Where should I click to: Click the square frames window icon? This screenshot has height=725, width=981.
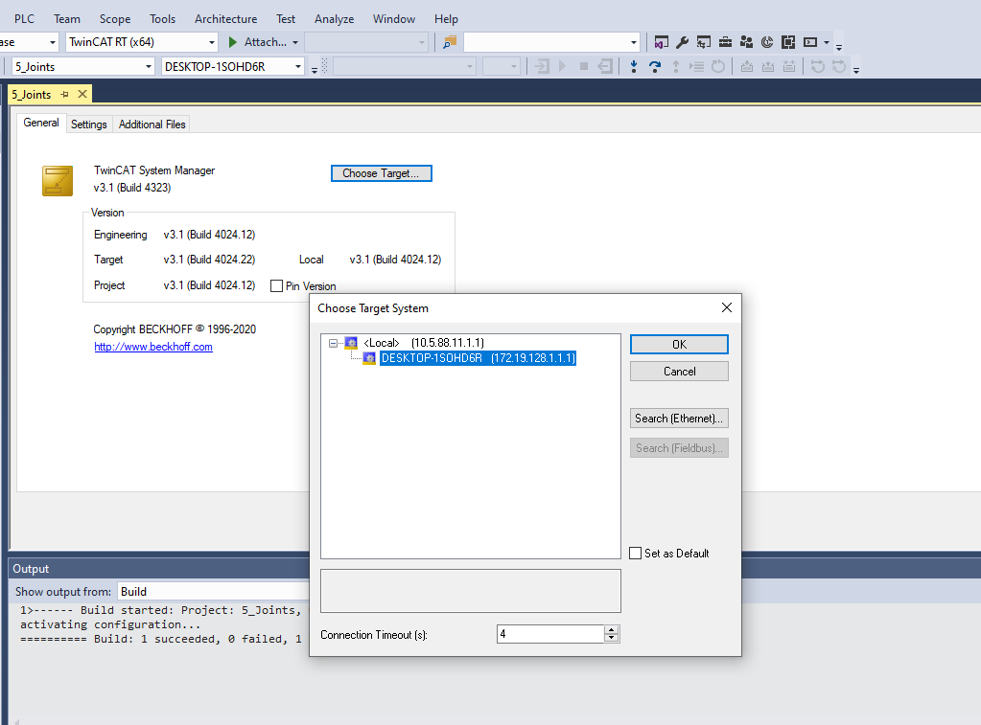(x=788, y=42)
